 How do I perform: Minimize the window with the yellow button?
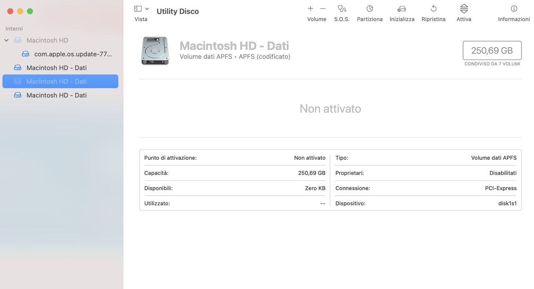point(20,11)
